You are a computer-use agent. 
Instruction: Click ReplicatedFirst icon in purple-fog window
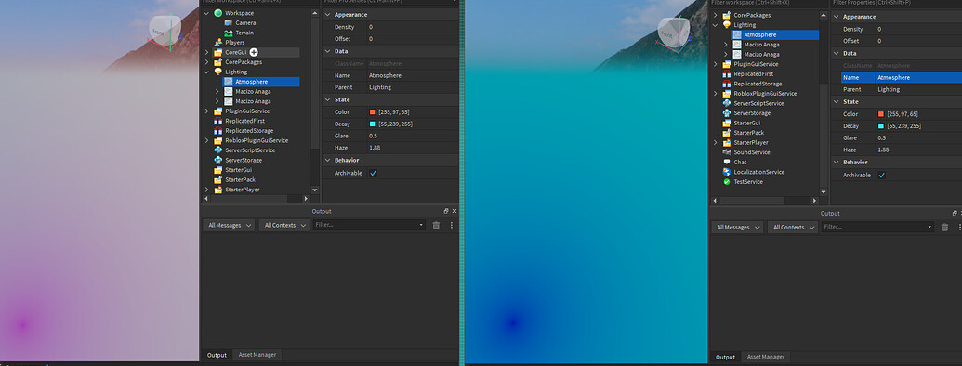[x=217, y=121]
